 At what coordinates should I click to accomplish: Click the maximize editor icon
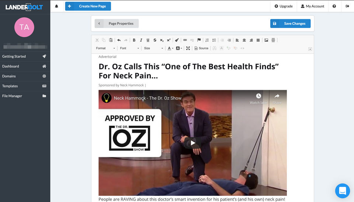188,48
